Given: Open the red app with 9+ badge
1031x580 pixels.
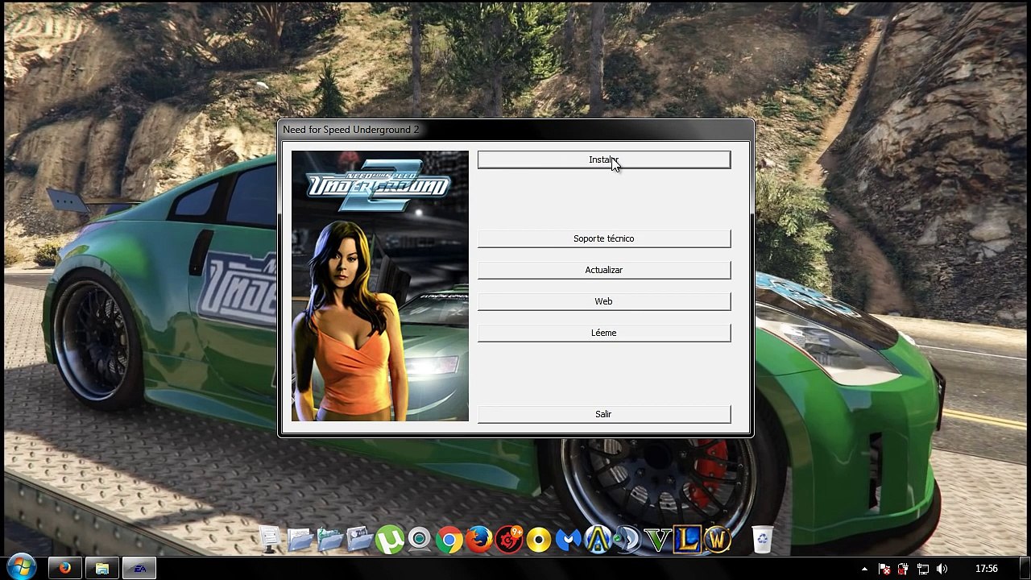Looking at the screenshot, I should point(509,539).
